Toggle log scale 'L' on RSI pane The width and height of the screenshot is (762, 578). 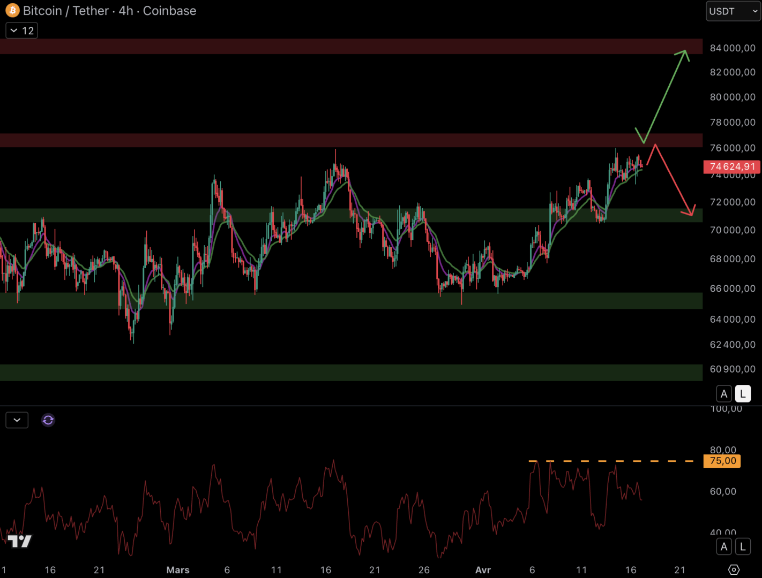tap(743, 546)
